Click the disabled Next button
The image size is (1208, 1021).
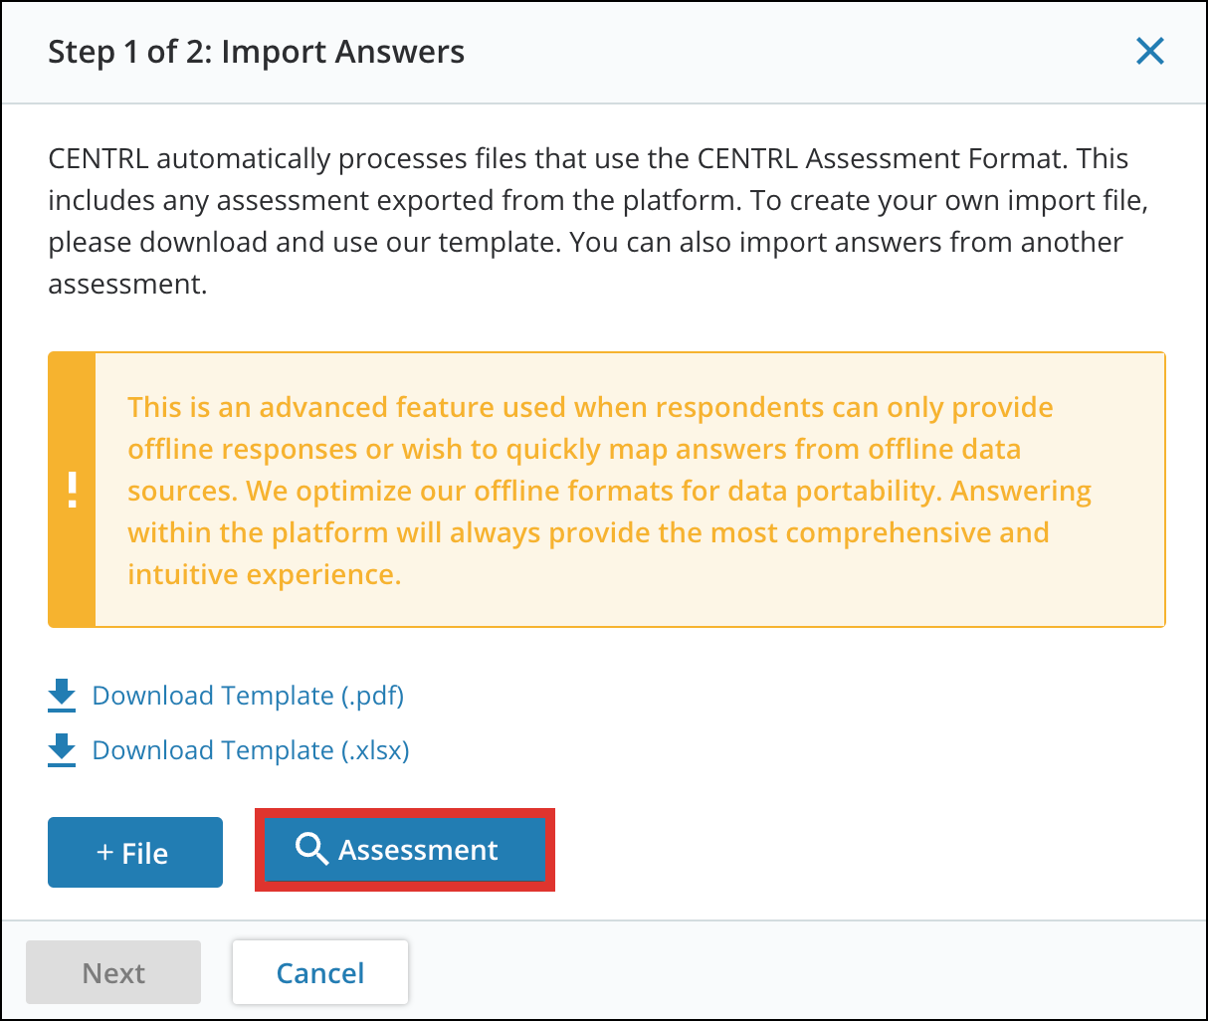[x=112, y=972]
